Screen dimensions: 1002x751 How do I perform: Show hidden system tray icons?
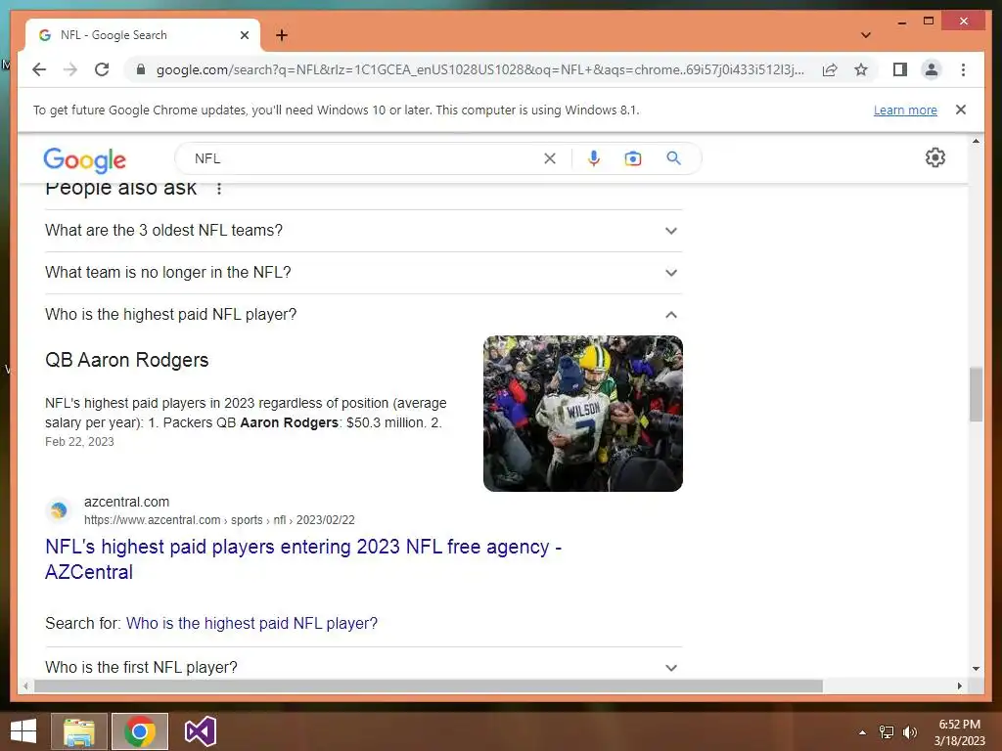tap(863, 732)
